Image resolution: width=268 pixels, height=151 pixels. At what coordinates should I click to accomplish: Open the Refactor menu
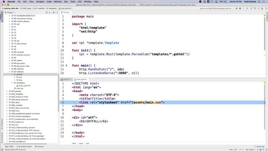point(58,2)
